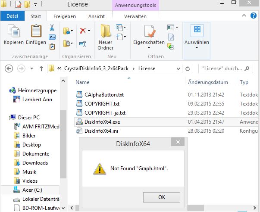Sort by the Name column header
The image size is (260, 212).
point(82,82)
